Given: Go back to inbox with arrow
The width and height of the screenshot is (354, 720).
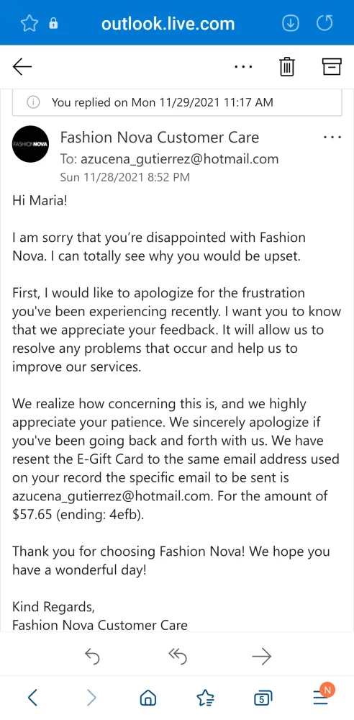Looking at the screenshot, I should click(x=22, y=67).
